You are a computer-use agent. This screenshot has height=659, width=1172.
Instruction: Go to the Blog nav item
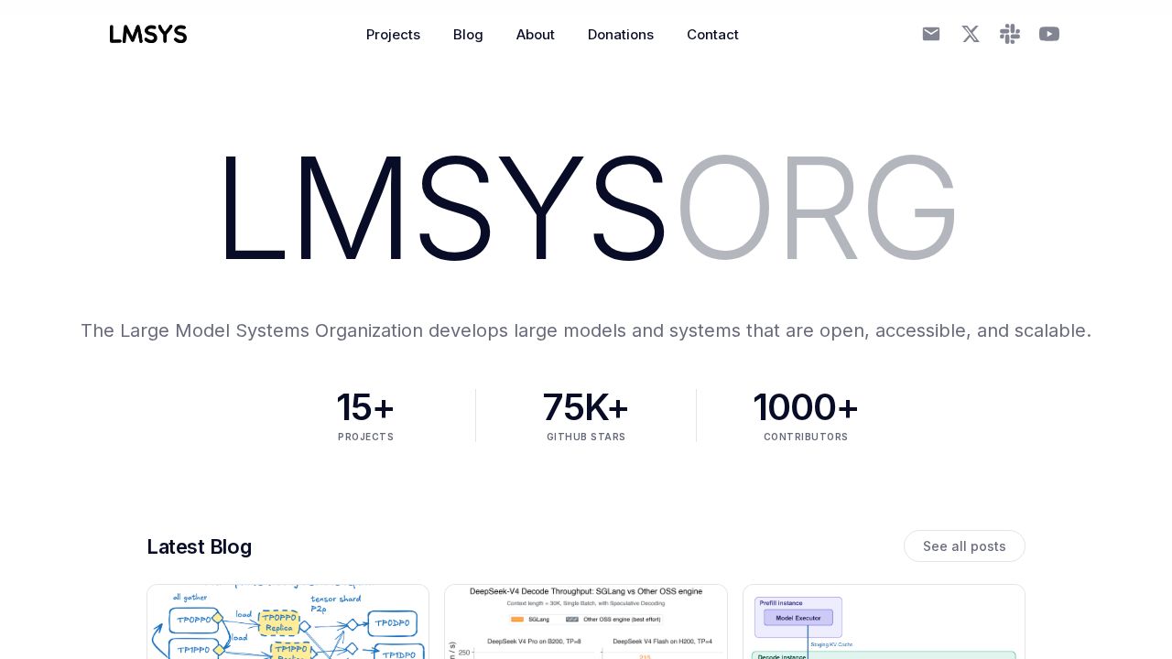pyautogui.click(x=468, y=35)
